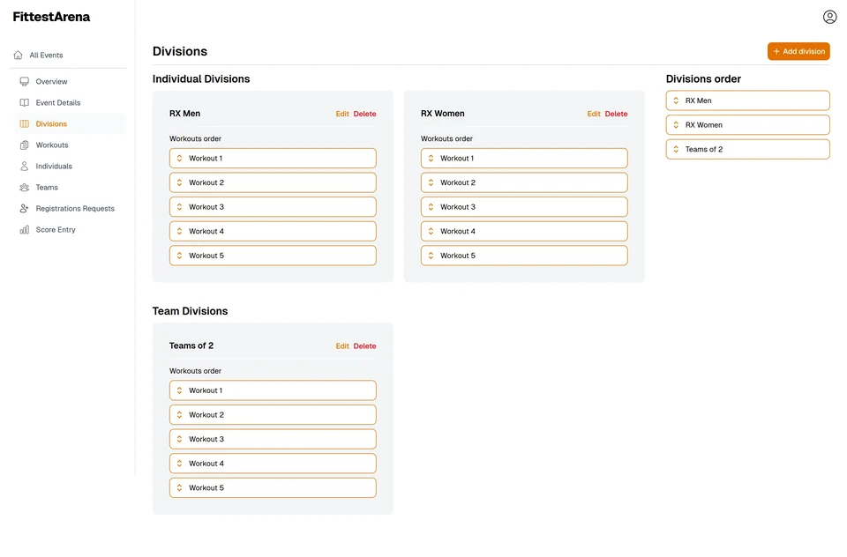Click the Score Entry chart icon

(x=25, y=230)
